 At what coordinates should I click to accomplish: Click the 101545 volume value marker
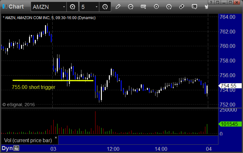[230, 124]
